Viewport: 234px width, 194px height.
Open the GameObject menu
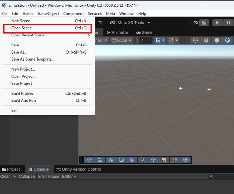tap(48, 14)
